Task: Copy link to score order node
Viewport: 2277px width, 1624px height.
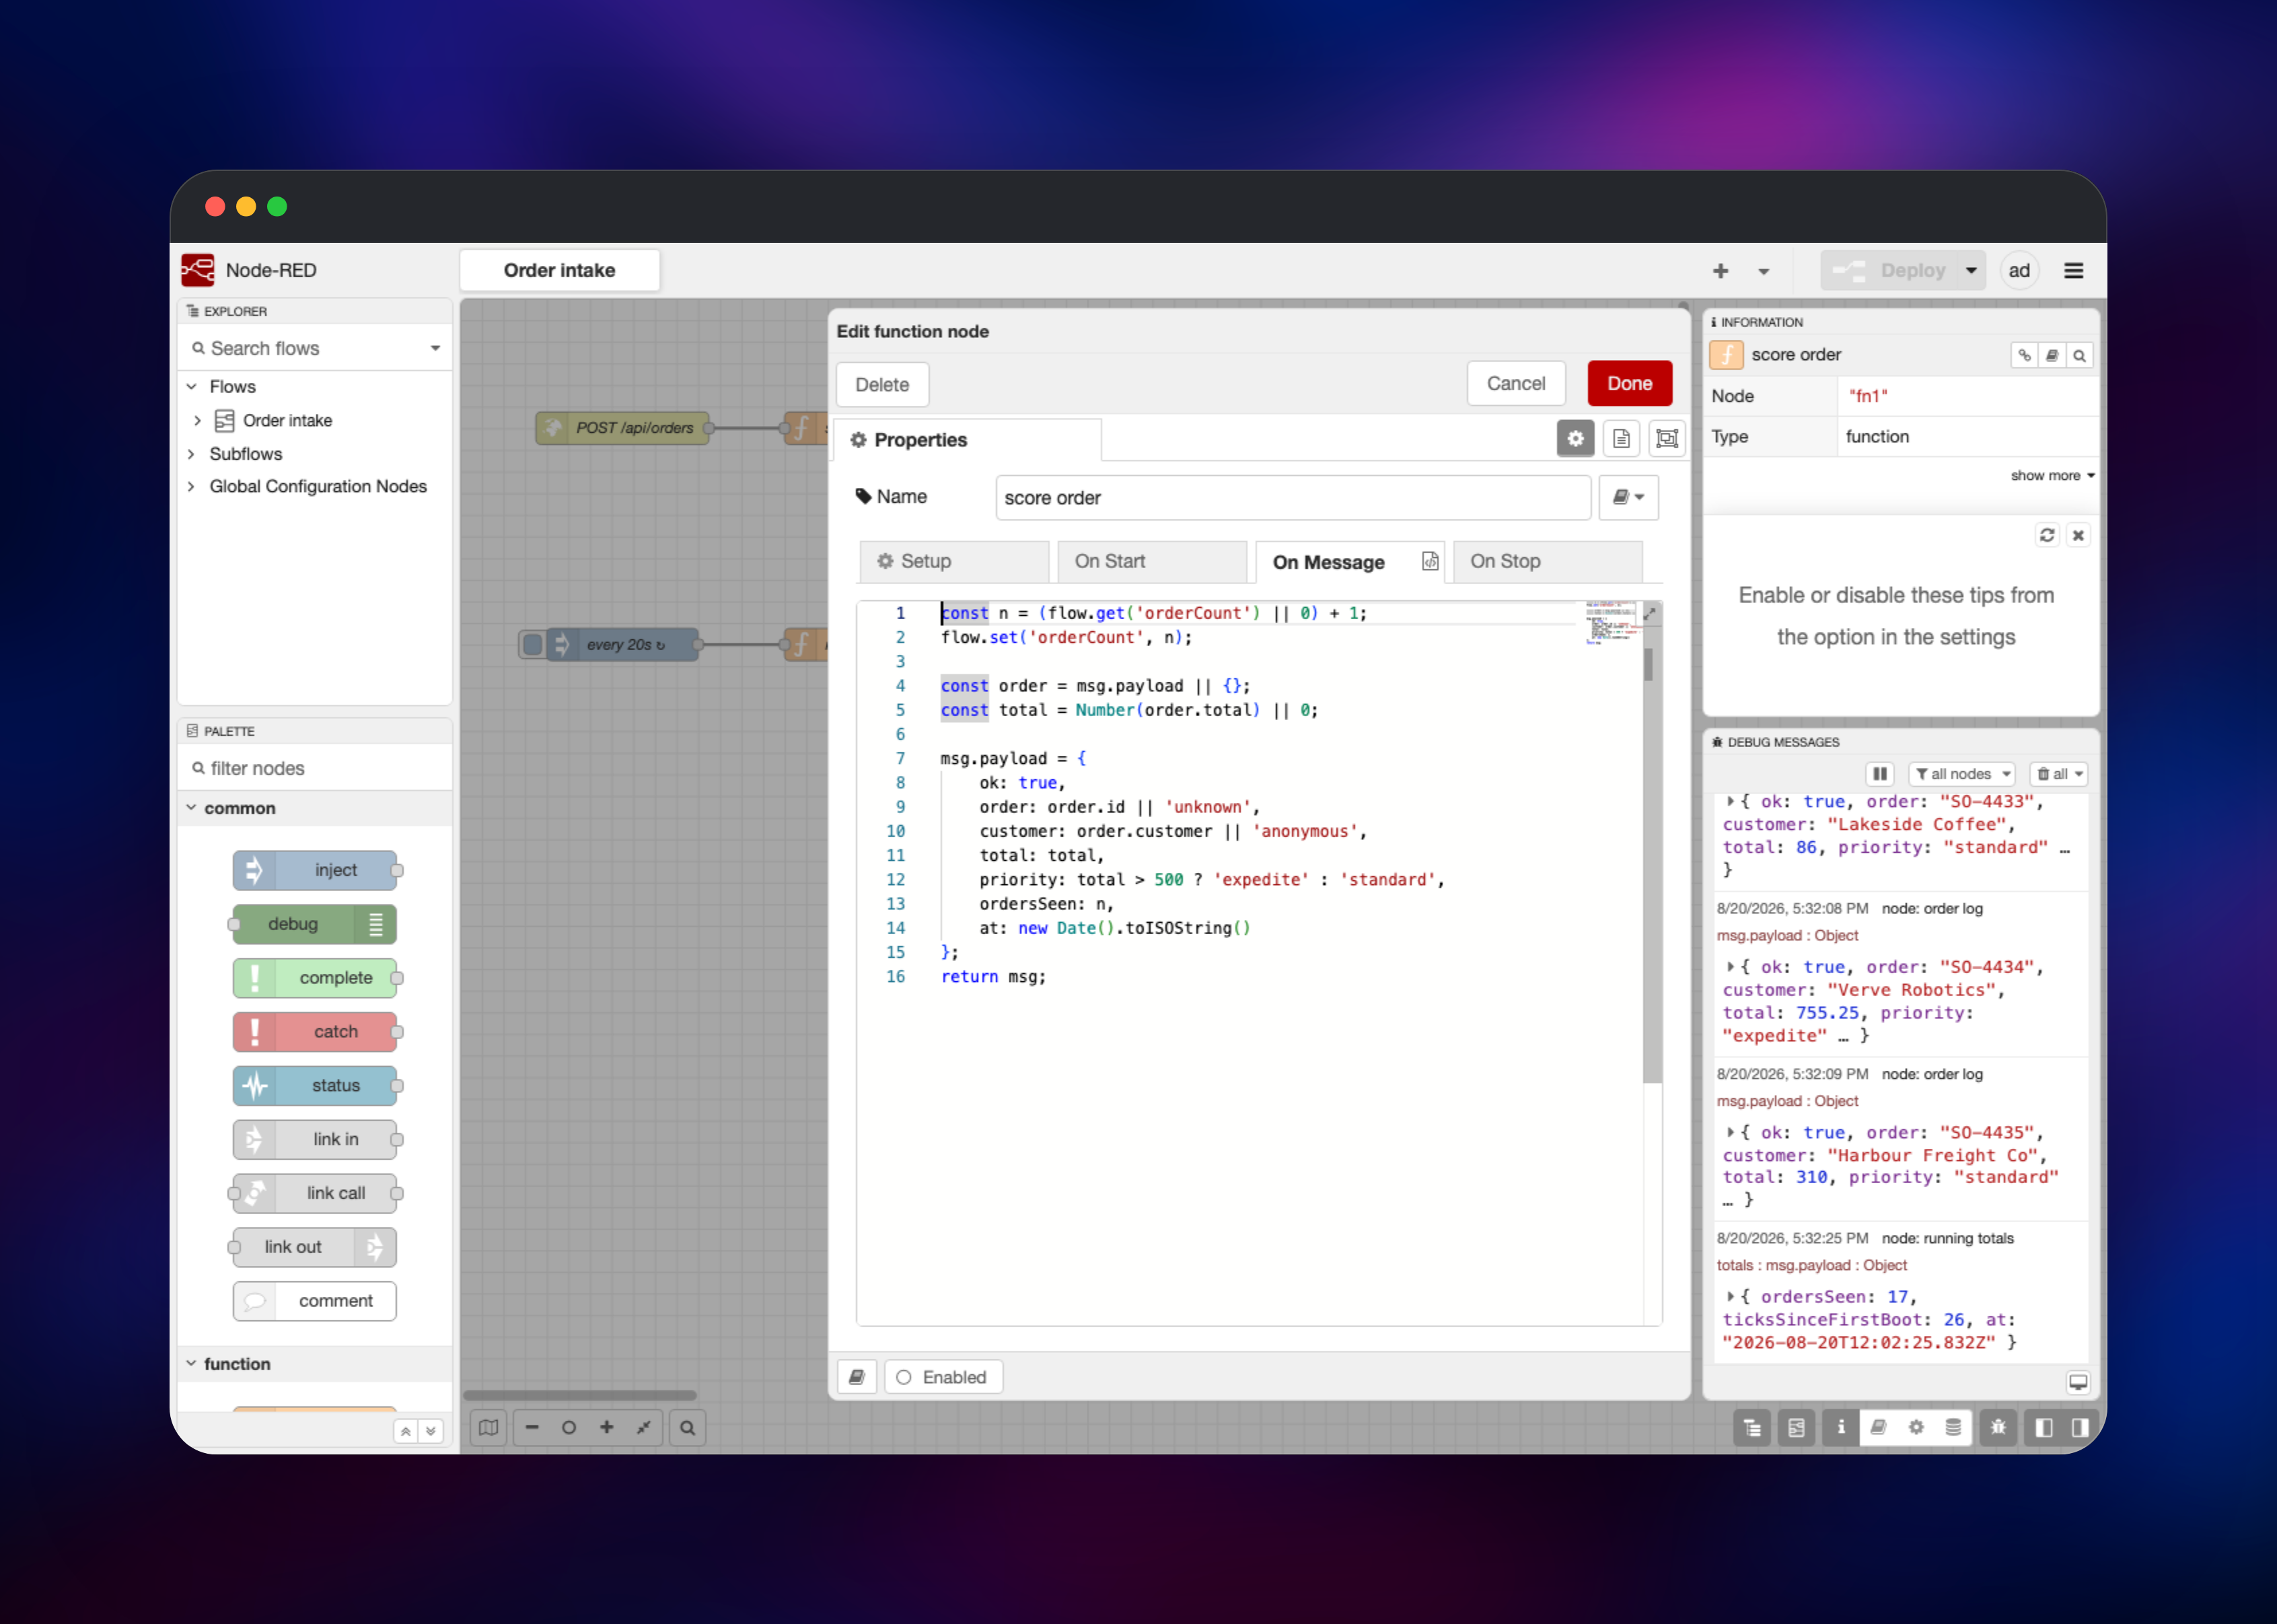Action: 2024,355
